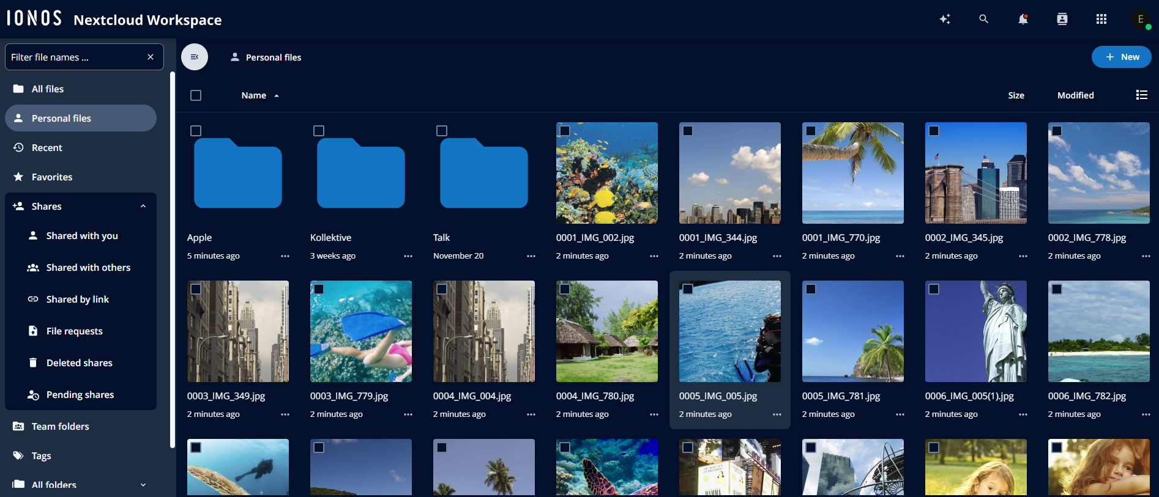The width and height of the screenshot is (1159, 497).
Task: Collapse the Shares section
Action: (x=143, y=206)
